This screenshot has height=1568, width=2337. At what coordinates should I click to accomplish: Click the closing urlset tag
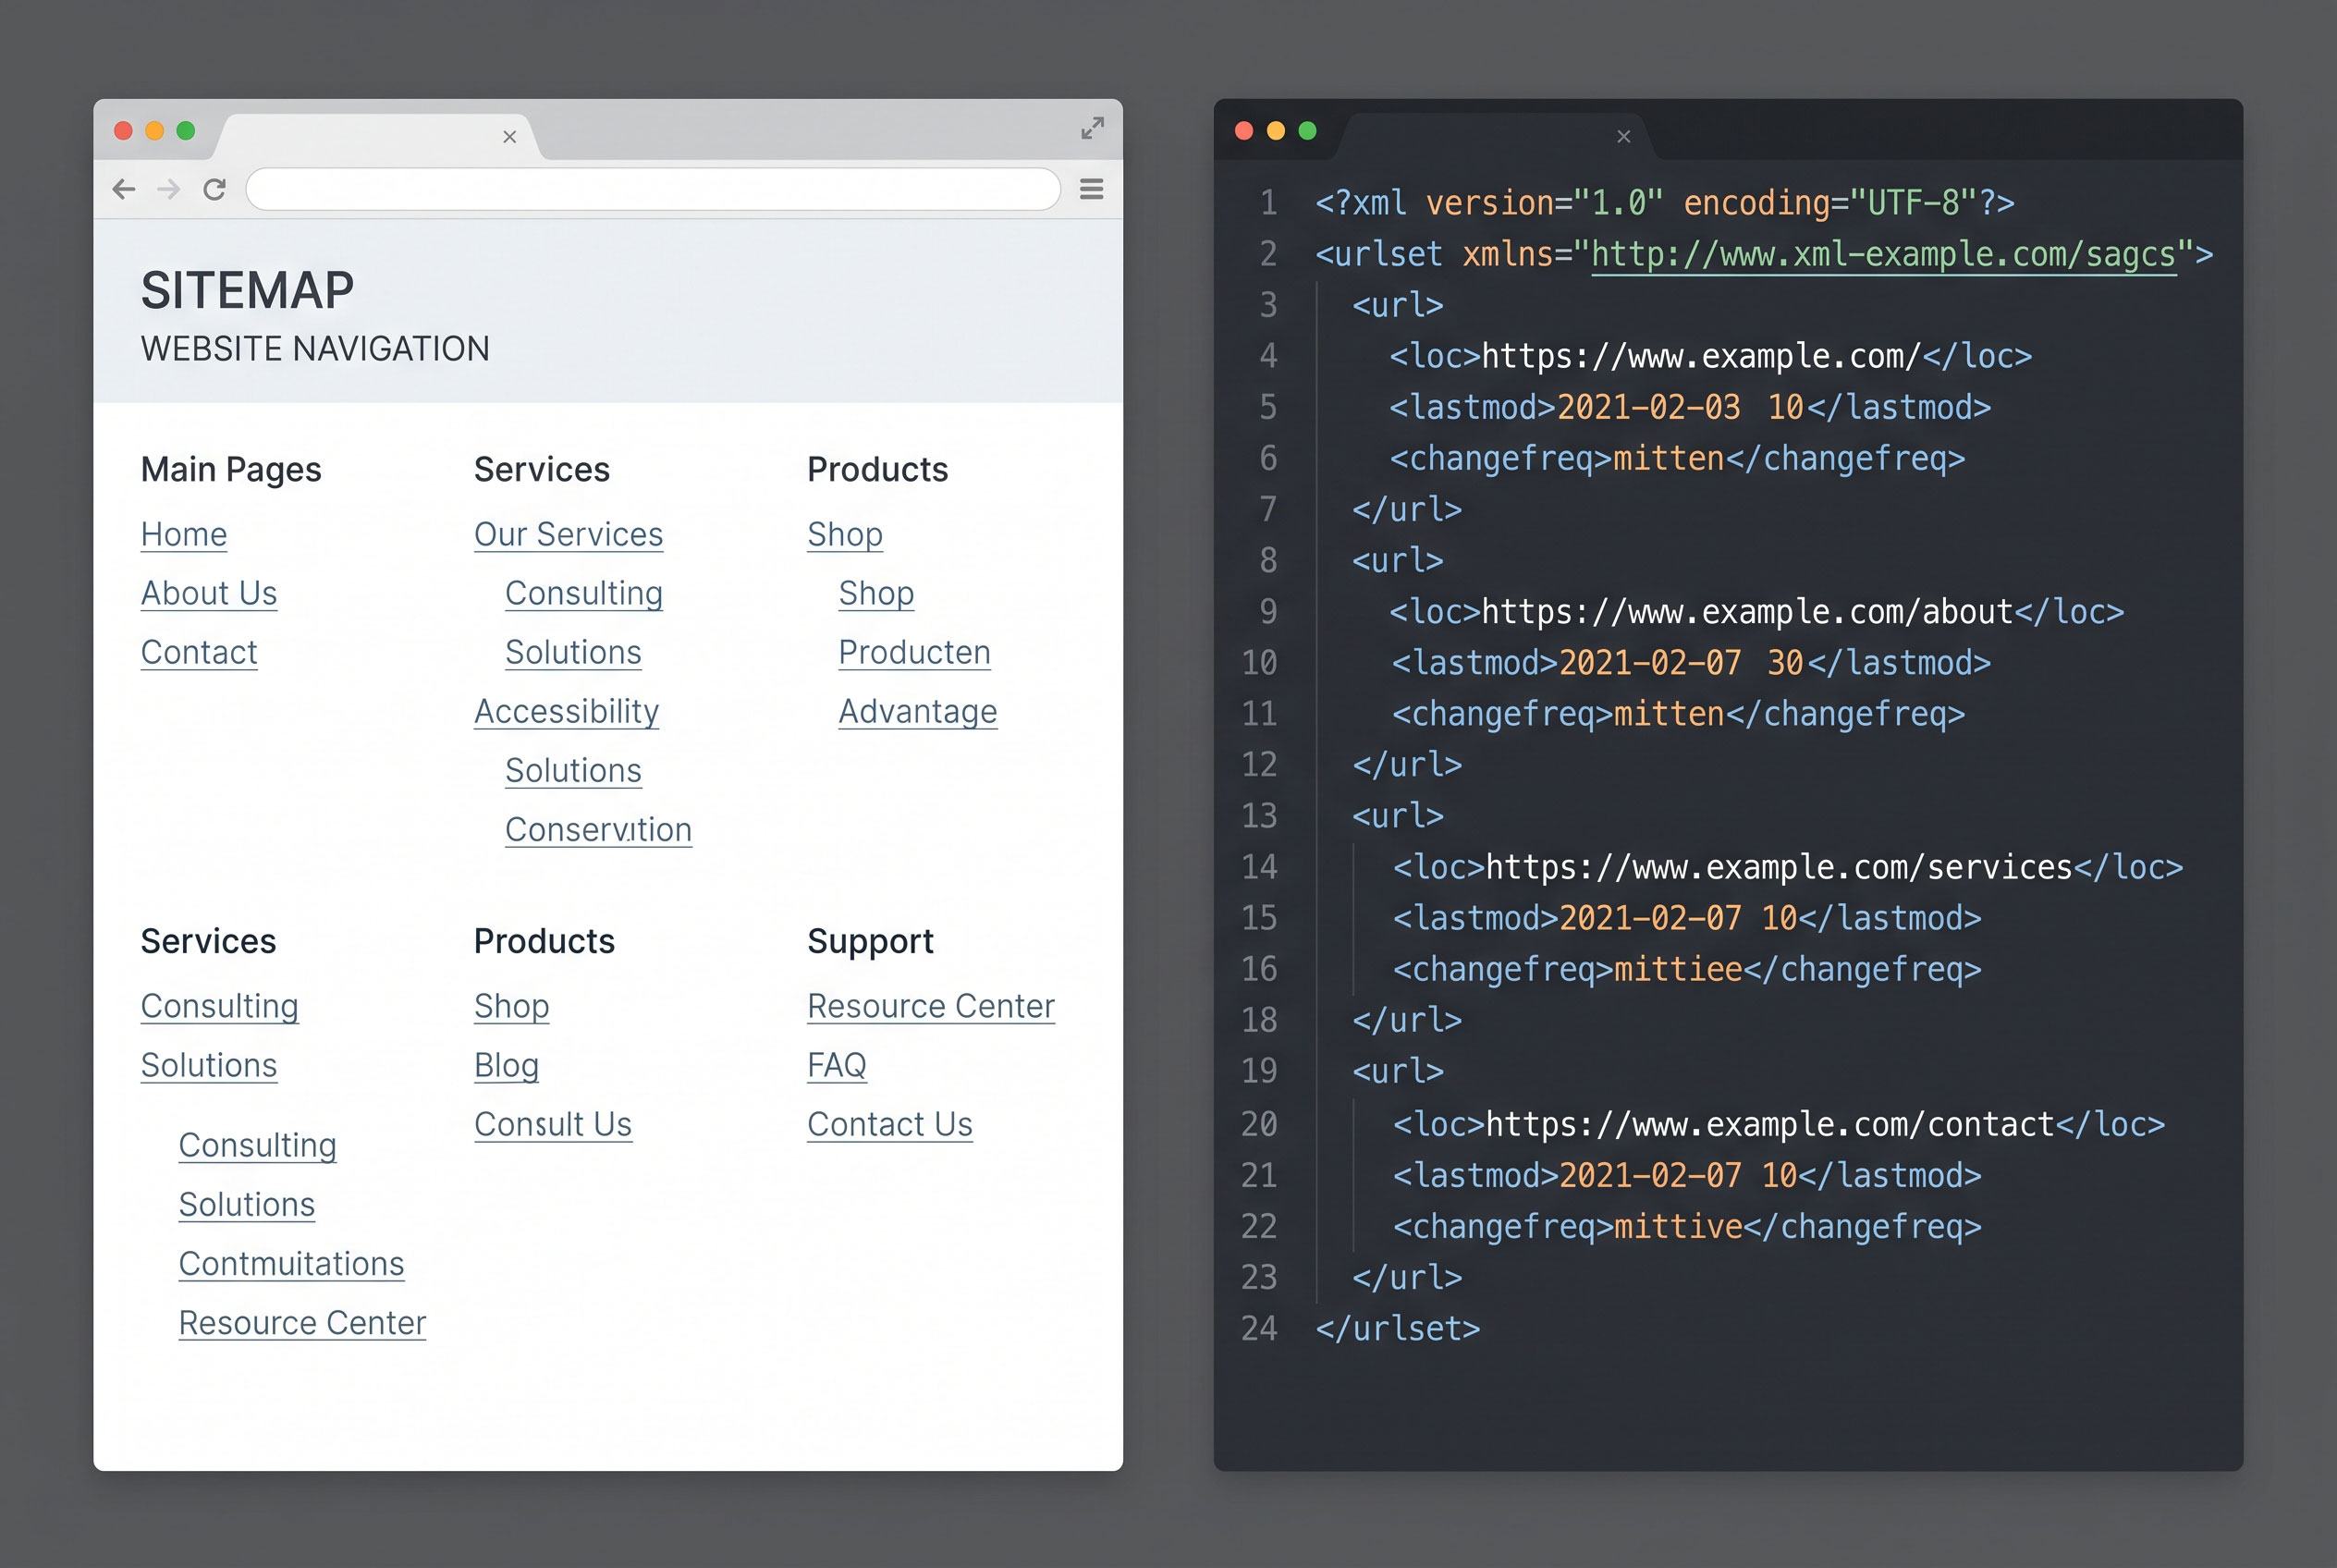coord(1397,1329)
